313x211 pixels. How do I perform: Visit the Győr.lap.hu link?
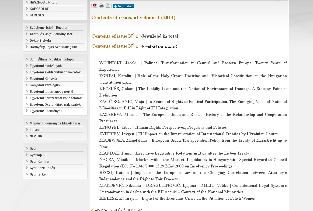pos(38,155)
